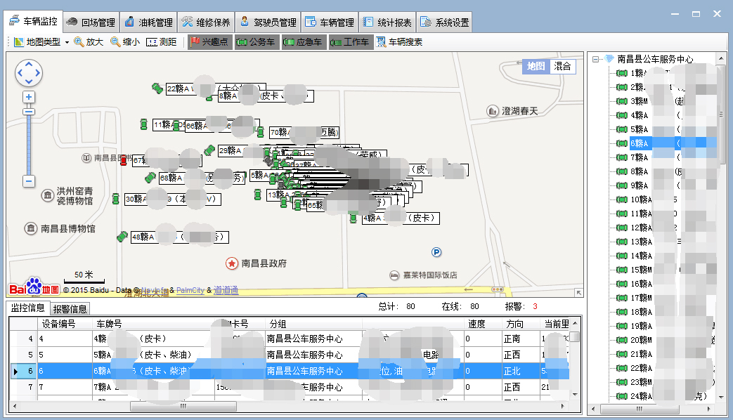Select vehicle 10 in the tree list
This screenshot has height=420, width=733.
(x=631, y=199)
